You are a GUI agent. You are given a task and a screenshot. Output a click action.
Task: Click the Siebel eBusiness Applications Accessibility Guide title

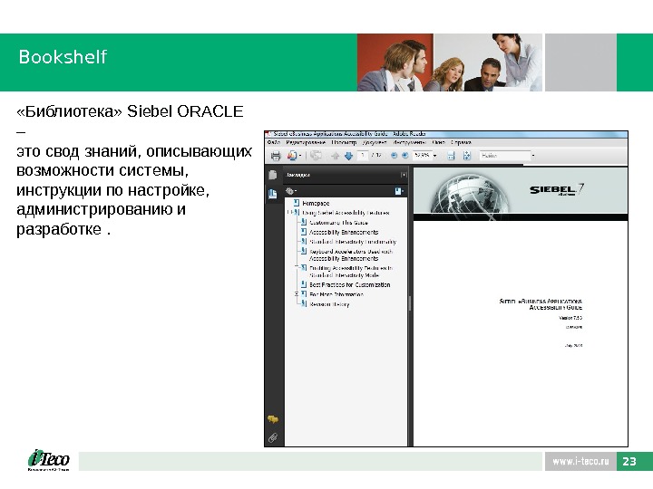[x=541, y=304]
